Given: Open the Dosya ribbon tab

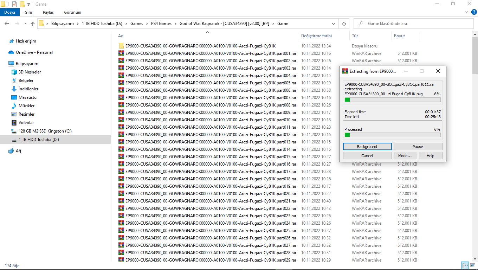Looking at the screenshot, I should [9, 12].
